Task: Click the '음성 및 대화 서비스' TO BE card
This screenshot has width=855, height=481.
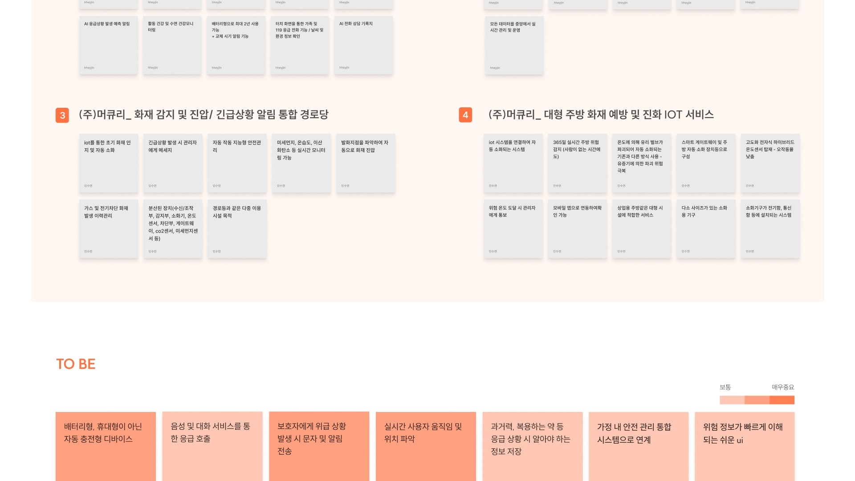Action: point(212,445)
